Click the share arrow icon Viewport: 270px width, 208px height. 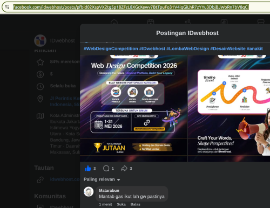124,168
